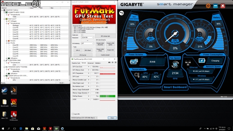Image resolution: width=233 pixels, height=131 pixels.
Task: Click the Smart Manager back arrow icon
Action: [121, 13]
